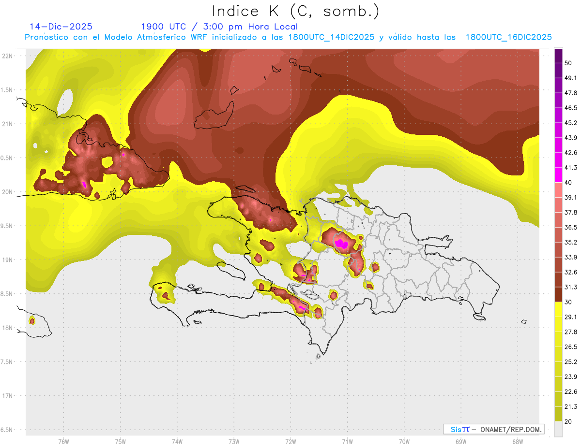Click the longitude label '68W'
Viewport: 581px width, 448px height.
click(x=518, y=442)
